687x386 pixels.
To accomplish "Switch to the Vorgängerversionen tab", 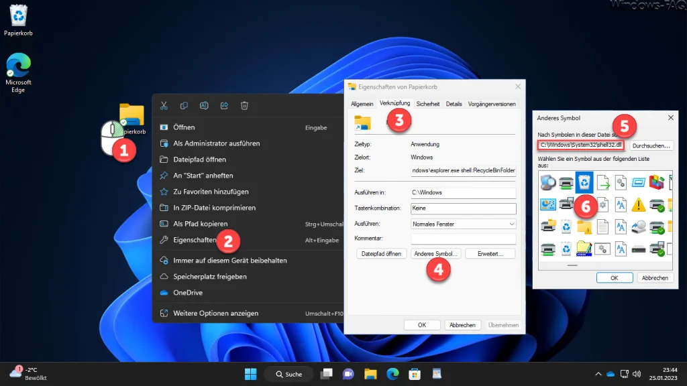I will click(492, 104).
